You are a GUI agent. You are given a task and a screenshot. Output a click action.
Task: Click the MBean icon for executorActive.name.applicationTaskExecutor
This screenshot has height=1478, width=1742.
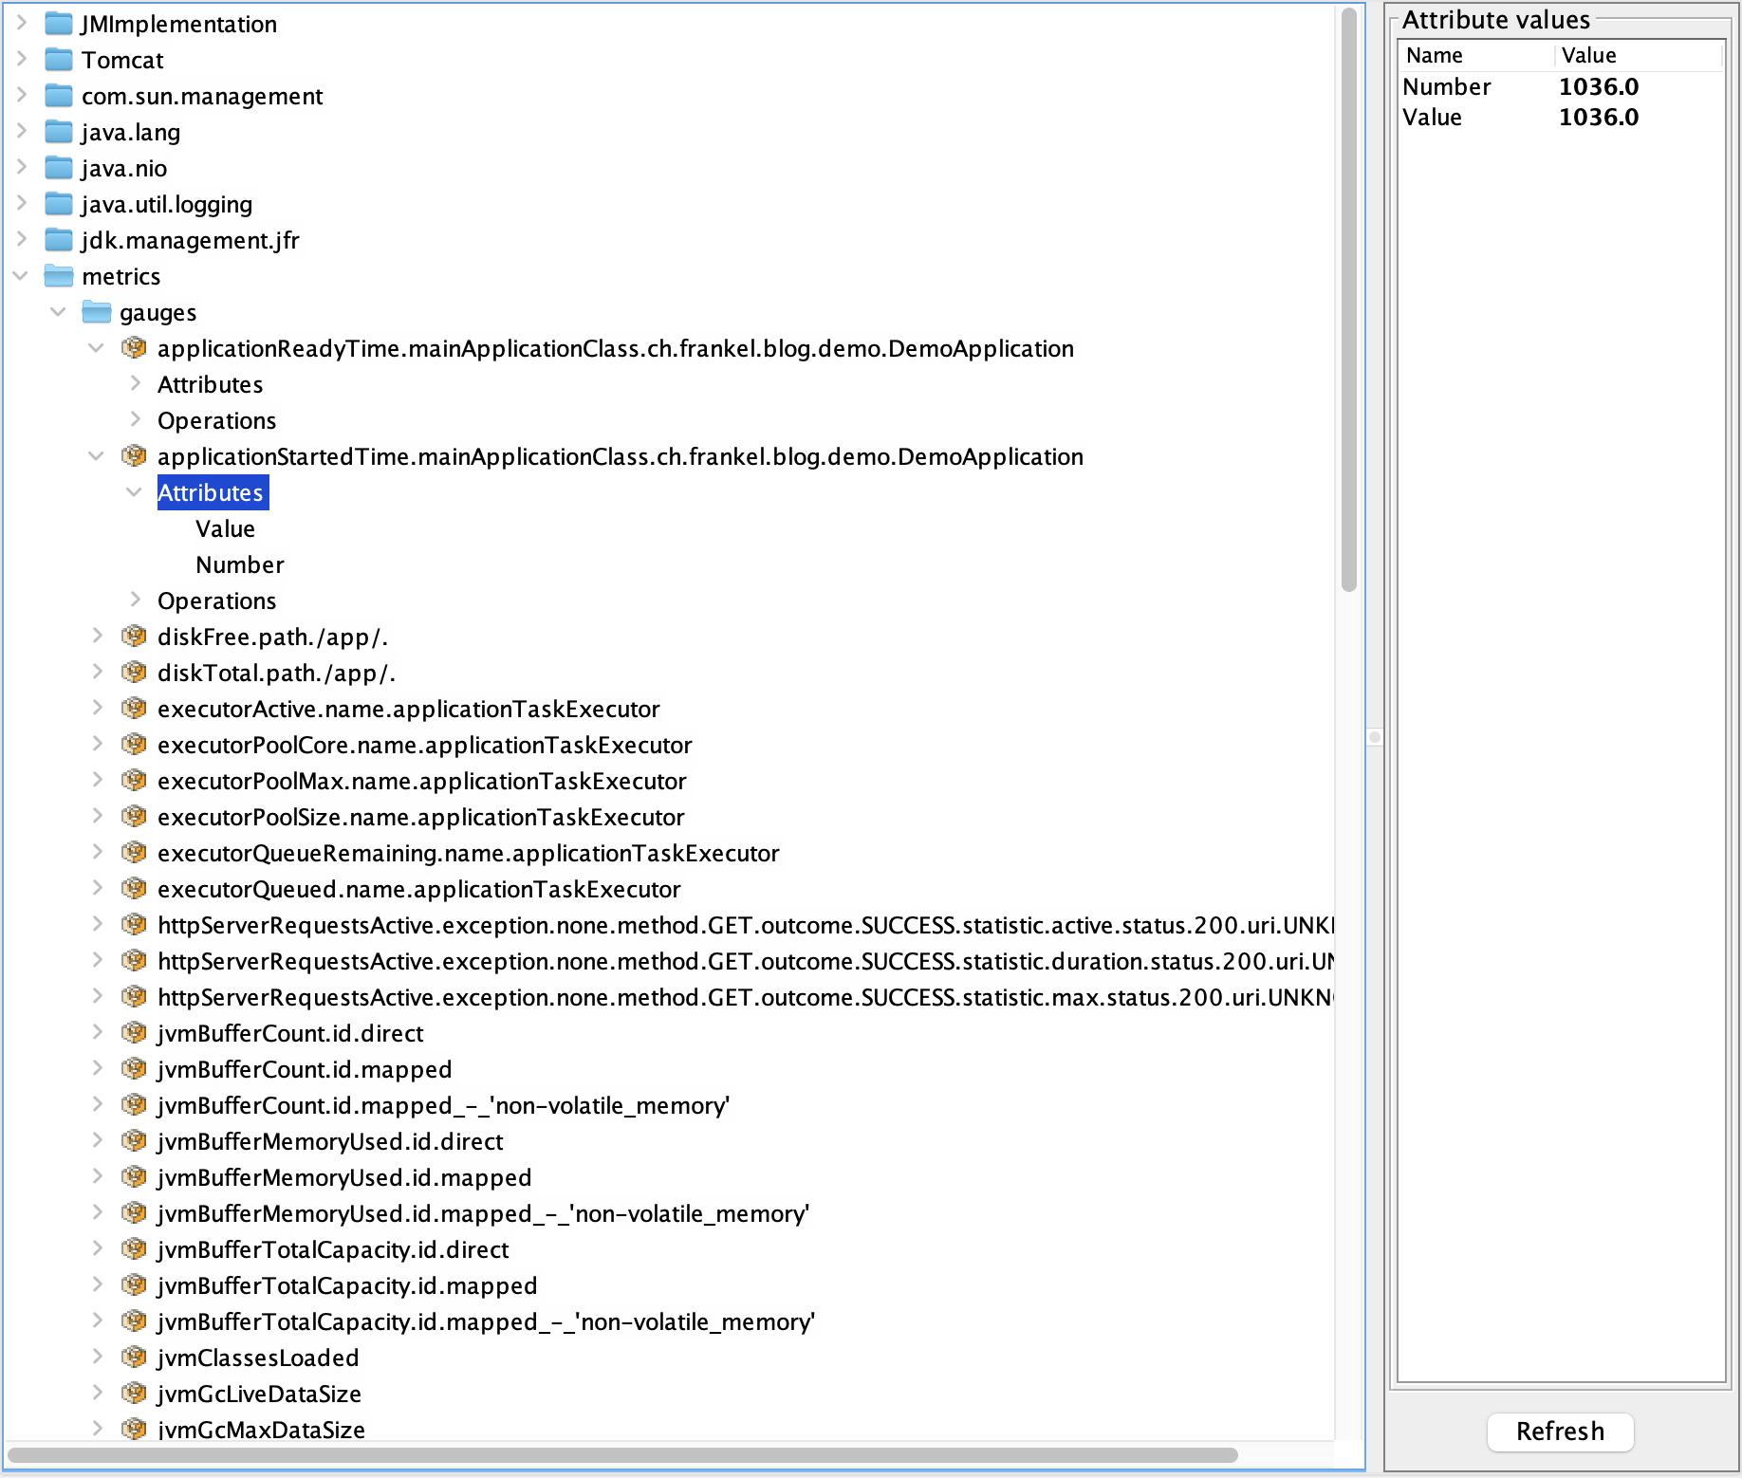(x=134, y=708)
